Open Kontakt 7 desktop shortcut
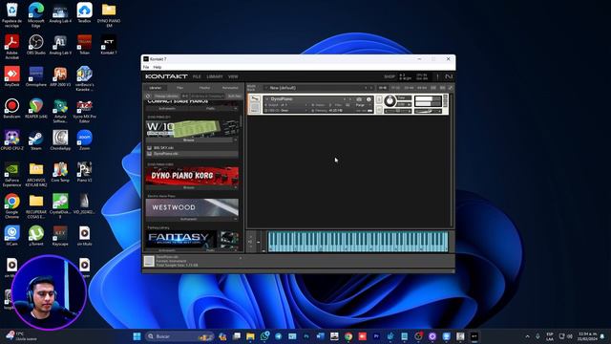Viewport: 611px width, 344px height. pos(109,45)
